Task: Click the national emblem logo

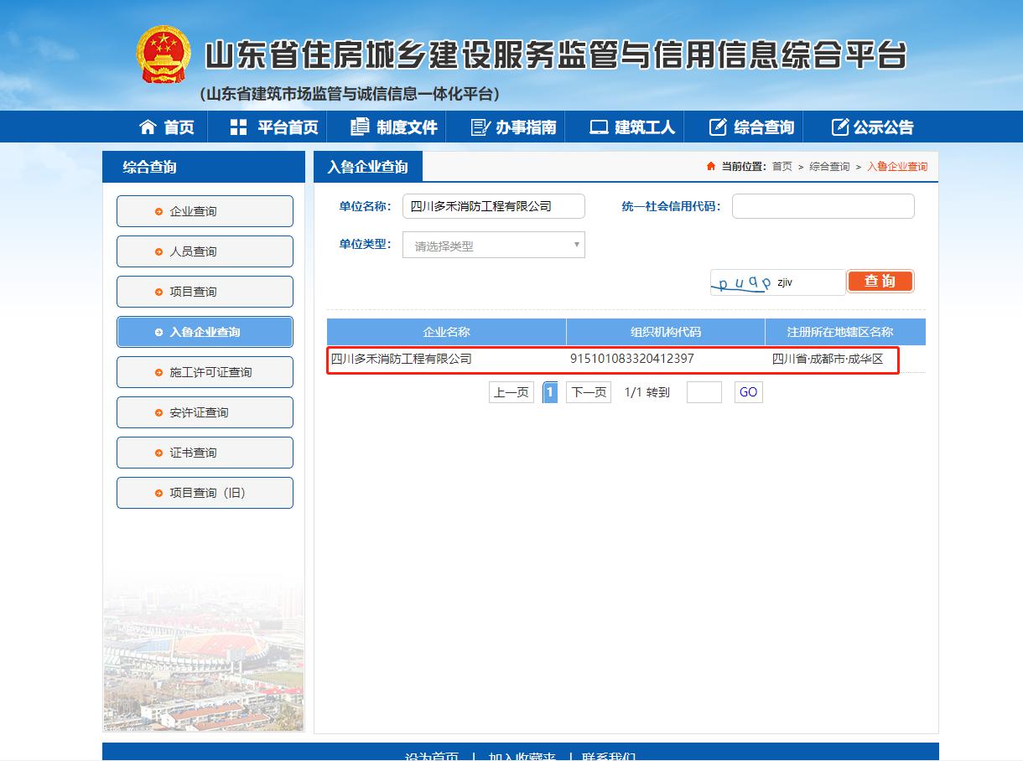Action: (164, 54)
